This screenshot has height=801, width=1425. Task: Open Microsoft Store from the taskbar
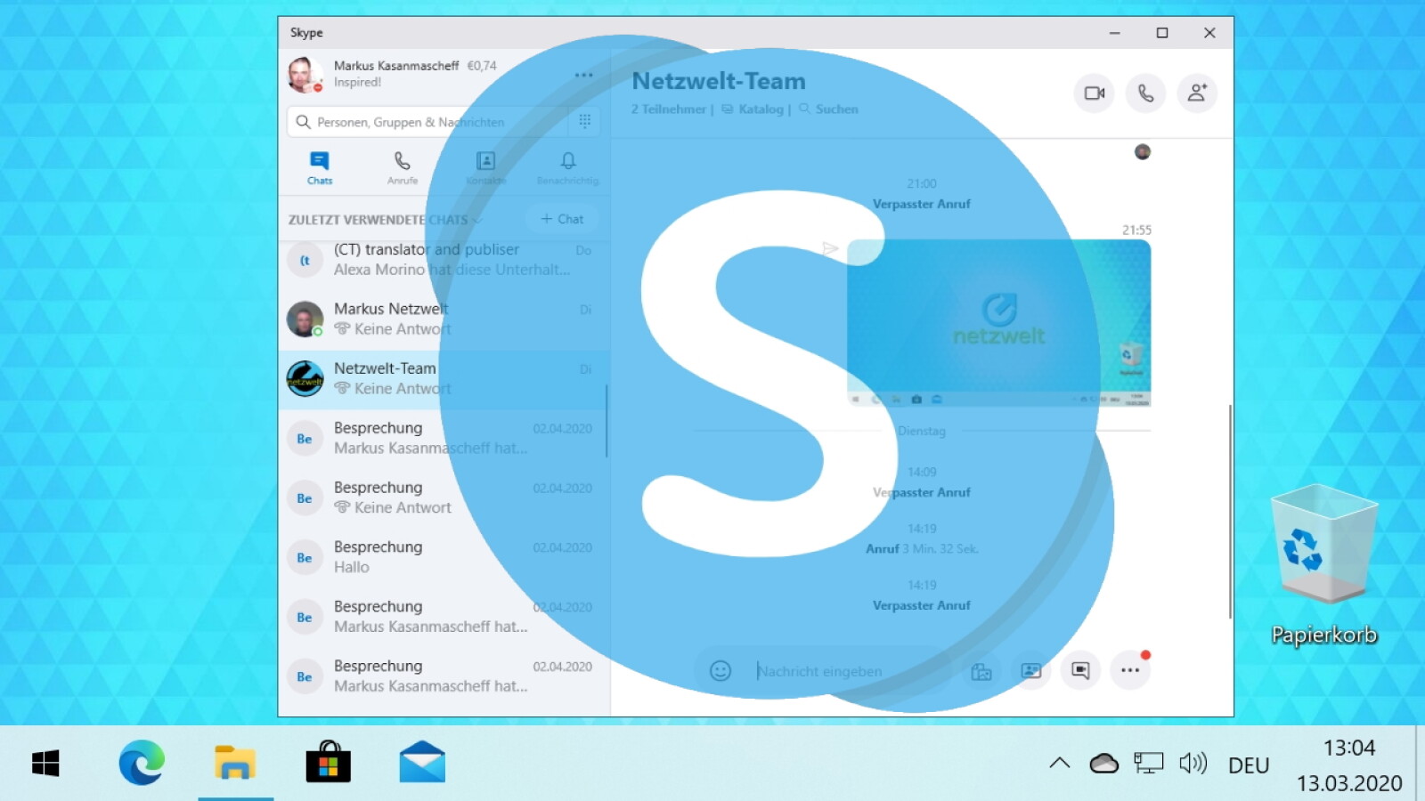[x=328, y=764]
